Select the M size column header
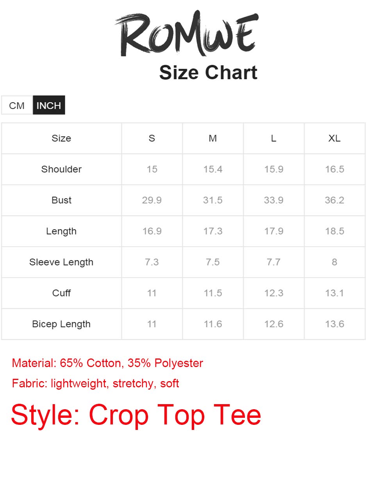 (x=213, y=138)
